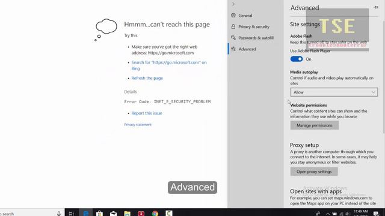The height and width of the screenshot is (216, 385).
Task: Click the Advanced sliders icon in the sidebar
Action: 233,49
